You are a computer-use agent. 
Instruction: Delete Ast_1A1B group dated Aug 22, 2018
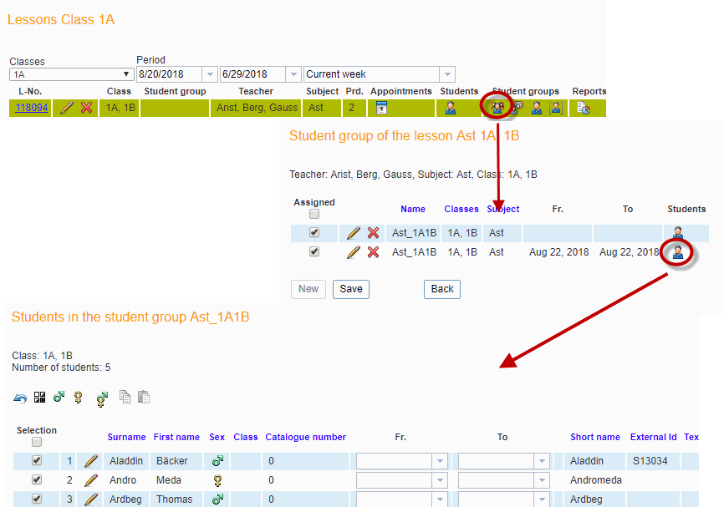[373, 252]
